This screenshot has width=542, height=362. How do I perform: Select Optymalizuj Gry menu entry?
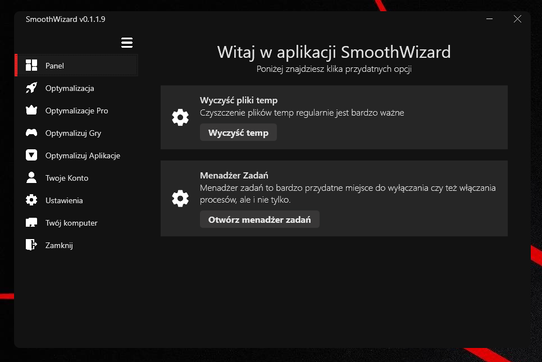coord(77,133)
